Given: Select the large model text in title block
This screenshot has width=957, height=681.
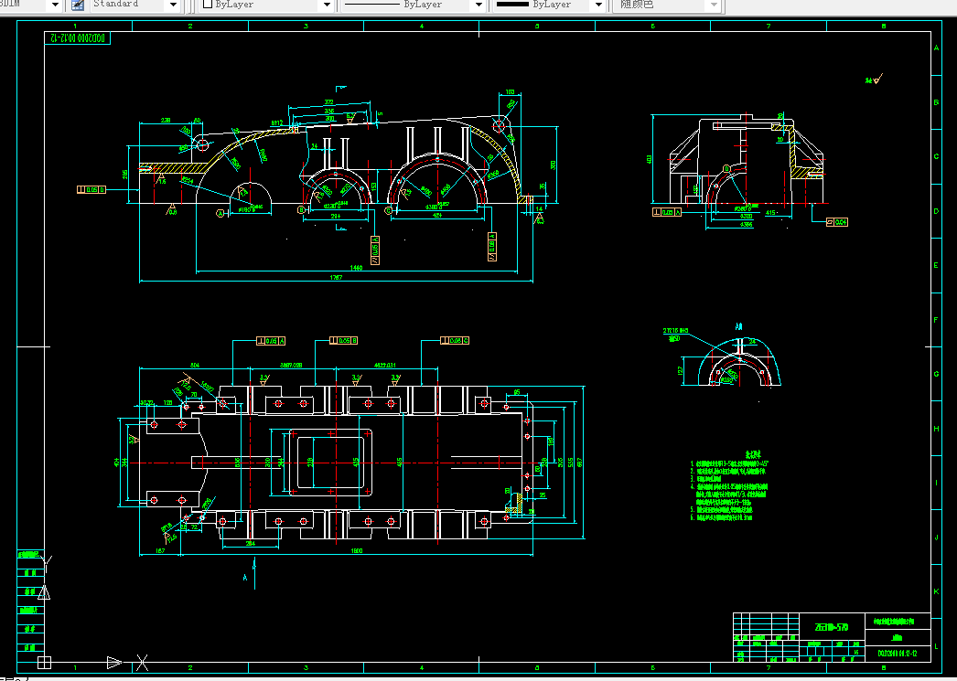Looking at the screenshot, I should 832,627.
